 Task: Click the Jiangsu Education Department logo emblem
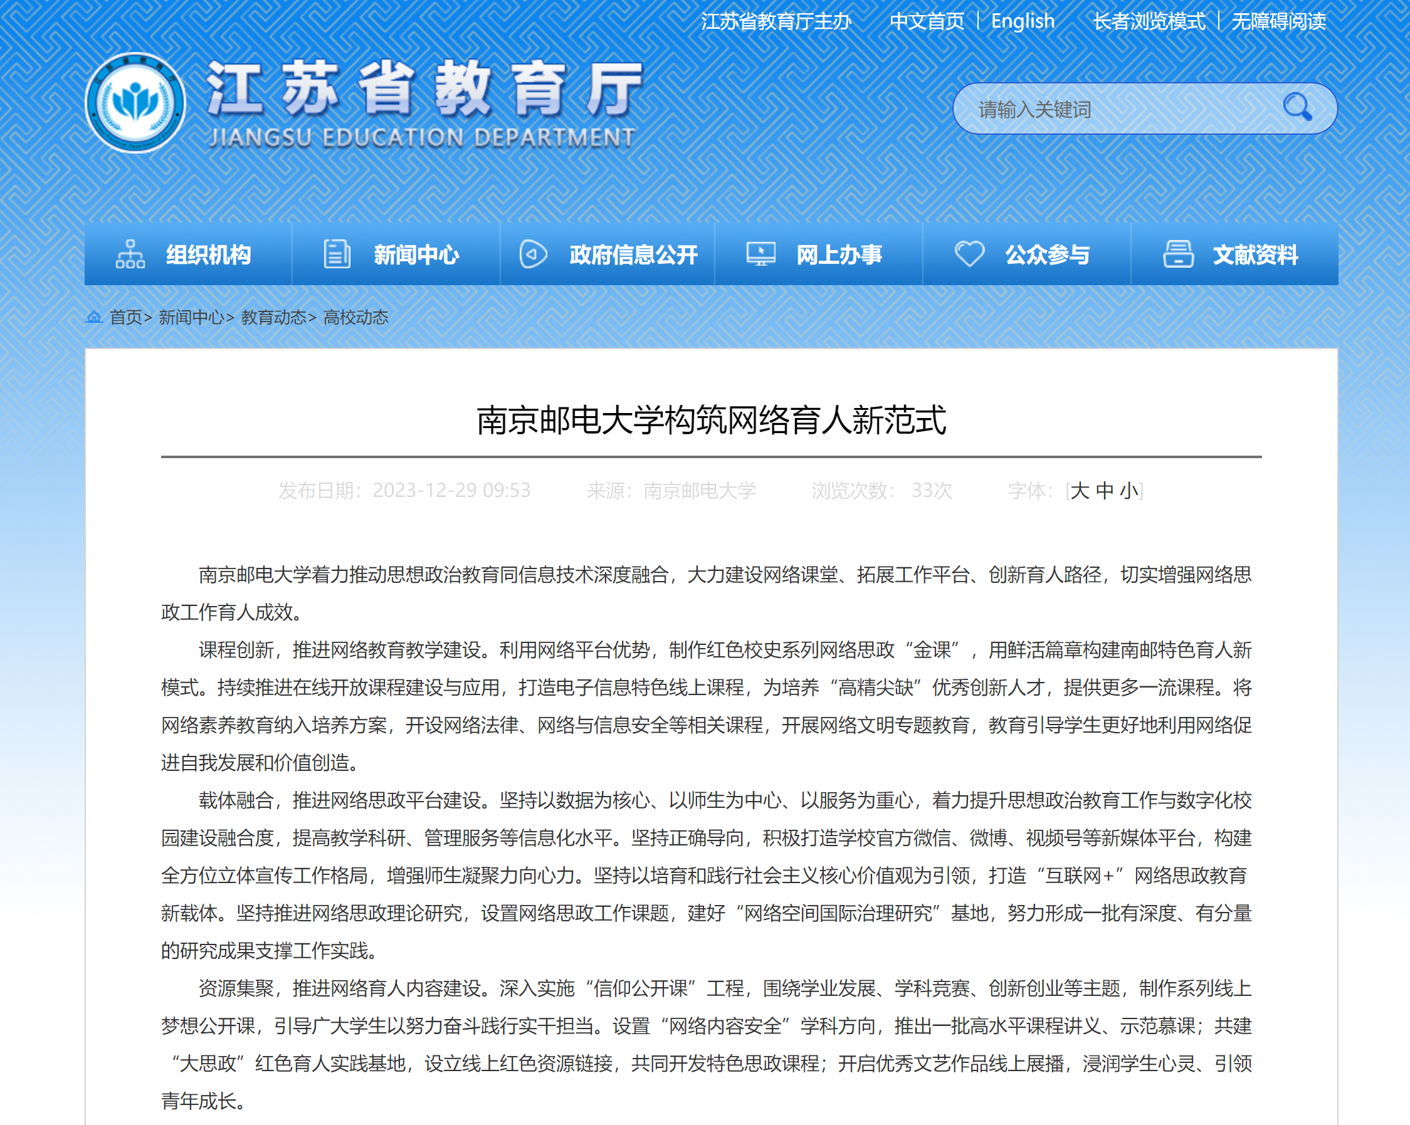135,103
